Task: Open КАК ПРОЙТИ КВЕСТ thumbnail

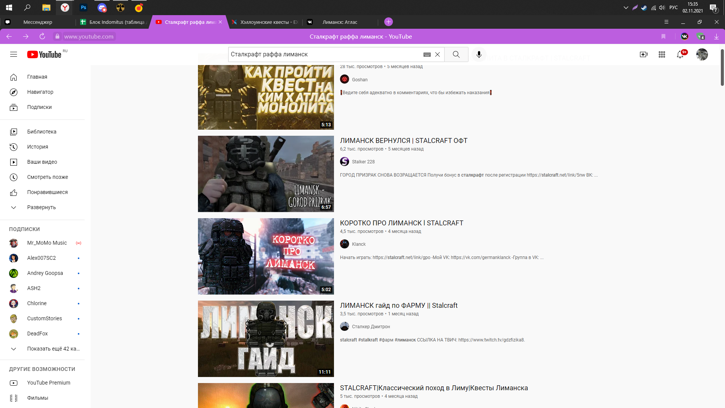Action: pos(266,97)
